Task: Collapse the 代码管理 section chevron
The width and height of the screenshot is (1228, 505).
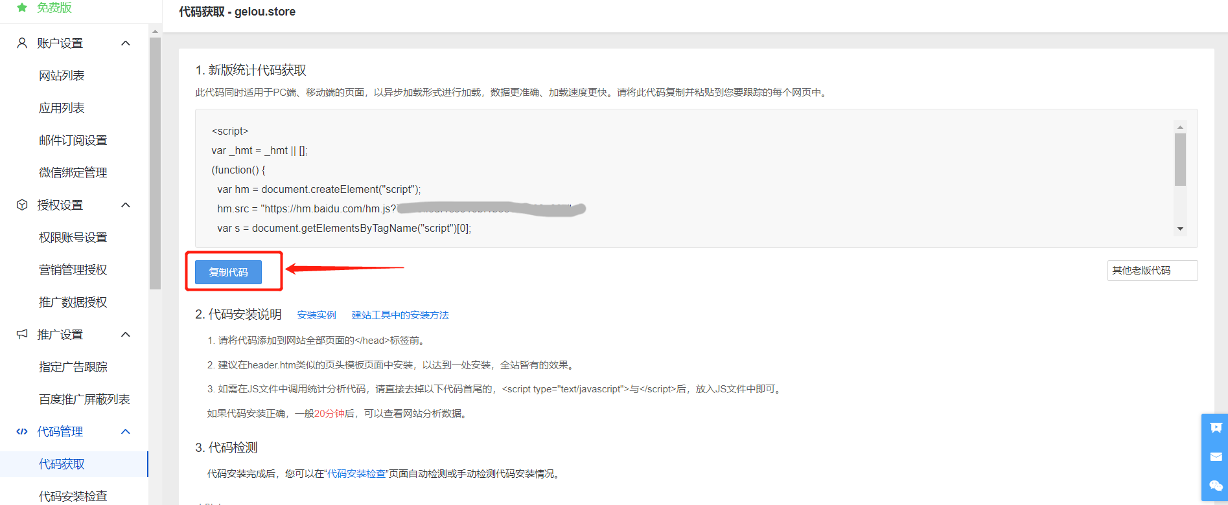Action: pos(126,431)
